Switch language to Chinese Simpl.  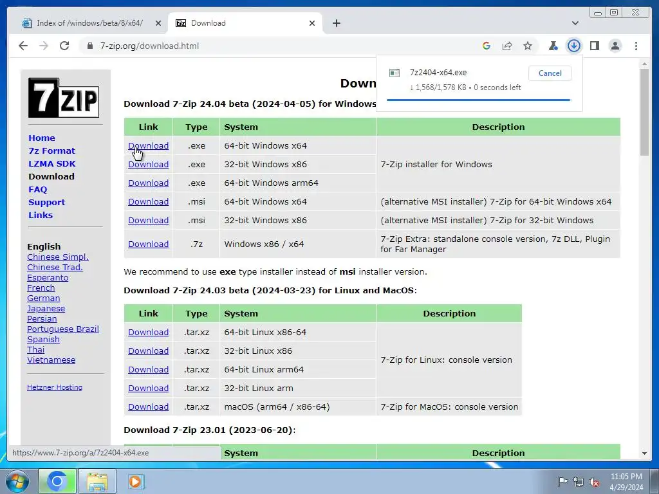pyautogui.click(x=57, y=257)
